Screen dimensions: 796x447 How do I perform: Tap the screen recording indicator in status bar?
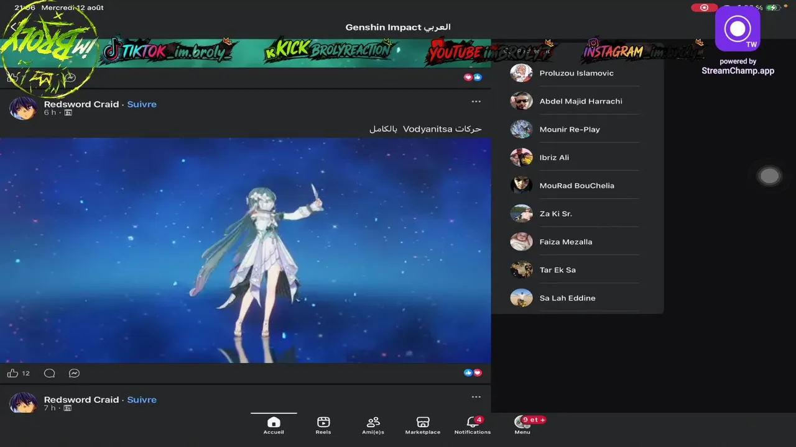click(x=704, y=7)
